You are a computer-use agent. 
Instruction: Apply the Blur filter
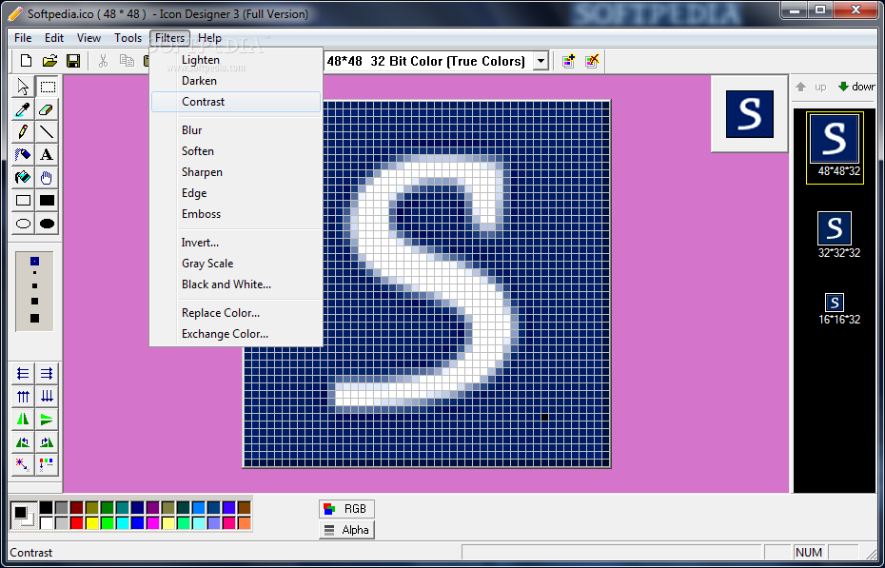pos(236,129)
